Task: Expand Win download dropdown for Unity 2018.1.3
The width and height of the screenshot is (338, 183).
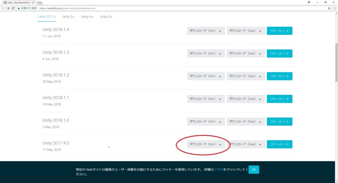Action: pos(206,53)
